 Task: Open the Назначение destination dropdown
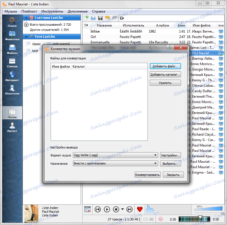(116, 163)
